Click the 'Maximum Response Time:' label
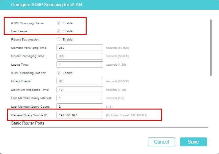The width and height of the screenshot is (219, 154). tap(30, 90)
